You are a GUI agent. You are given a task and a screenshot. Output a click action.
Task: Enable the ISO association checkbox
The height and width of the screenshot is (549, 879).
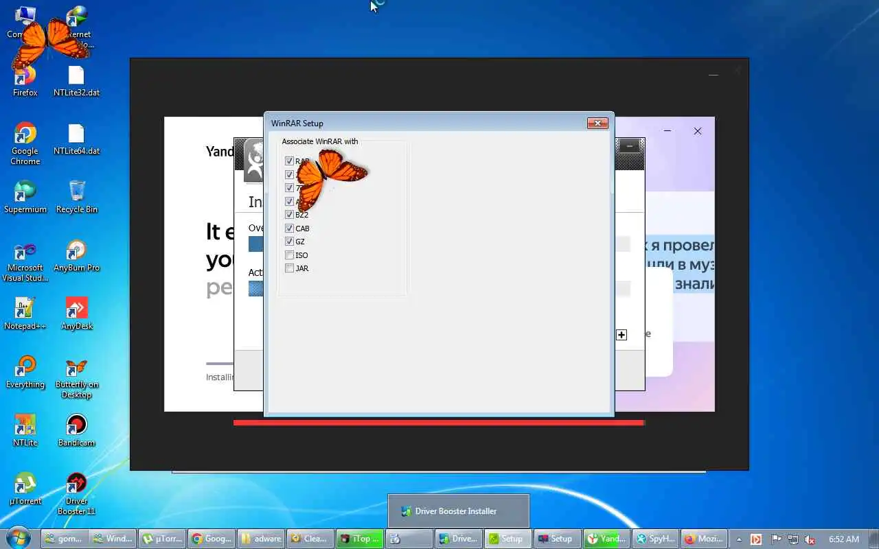coord(289,255)
